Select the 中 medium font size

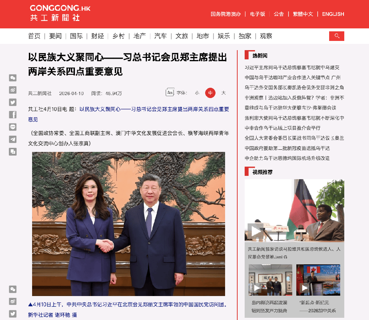[210, 93]
